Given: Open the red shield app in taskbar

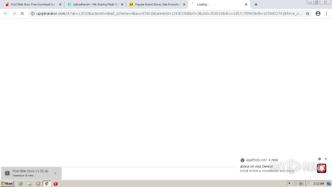Looking at the screenshot, I should (56, 184).
